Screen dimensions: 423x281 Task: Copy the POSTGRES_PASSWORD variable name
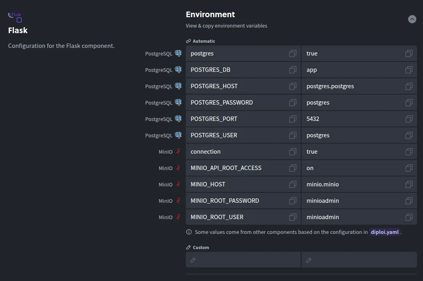click(x=293, y=103)
